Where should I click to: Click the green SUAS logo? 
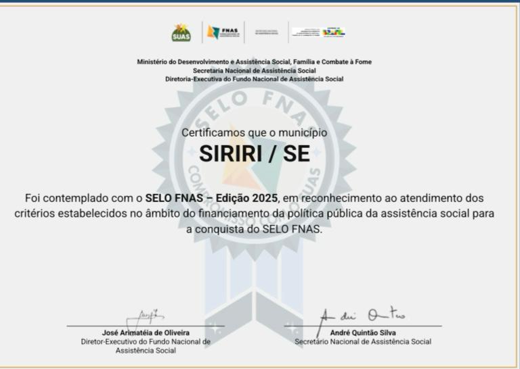[181, 32]
